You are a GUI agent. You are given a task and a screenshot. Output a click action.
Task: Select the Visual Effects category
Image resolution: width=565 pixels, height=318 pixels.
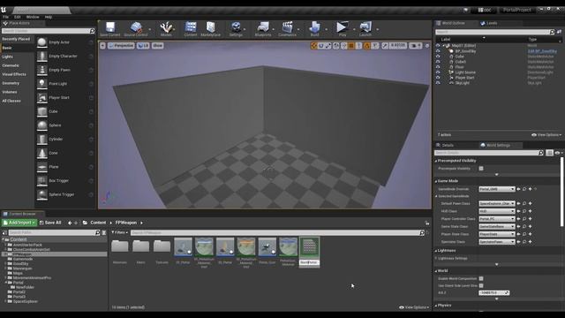point(14,74)
